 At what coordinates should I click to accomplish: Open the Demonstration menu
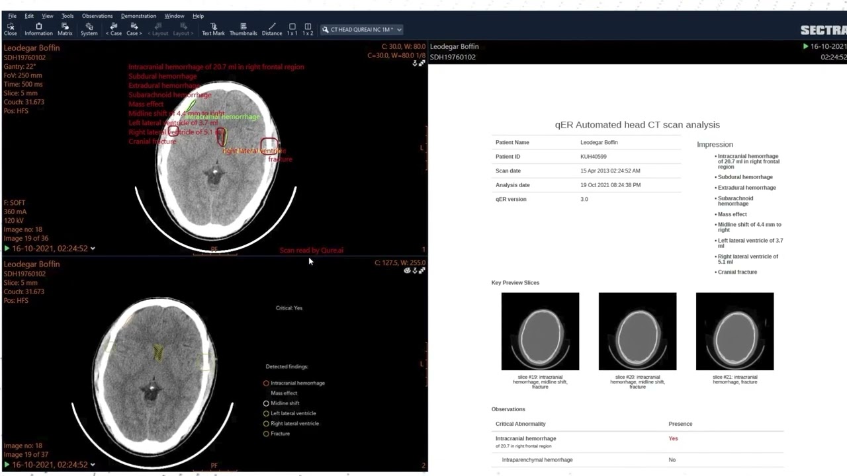tap(138, 16)
